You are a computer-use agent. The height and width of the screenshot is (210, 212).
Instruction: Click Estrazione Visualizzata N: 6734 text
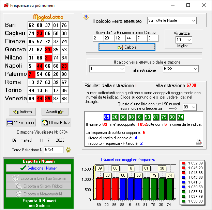point(42,132)
